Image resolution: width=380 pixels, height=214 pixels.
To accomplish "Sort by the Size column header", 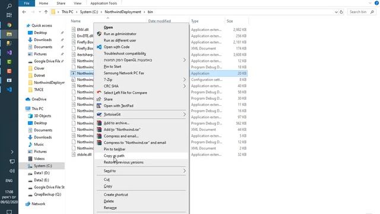I will coord(230,21).
